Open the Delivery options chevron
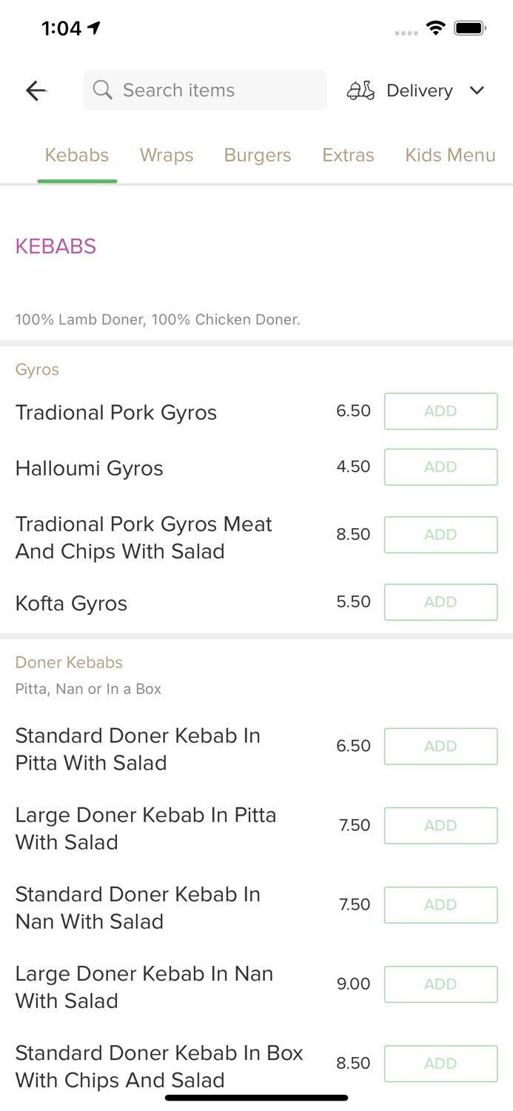This screenshot has width=513, height=1111. pos(477,90)
